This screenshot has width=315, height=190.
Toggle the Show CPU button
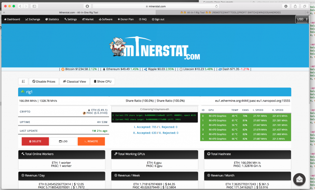[103, 81]
